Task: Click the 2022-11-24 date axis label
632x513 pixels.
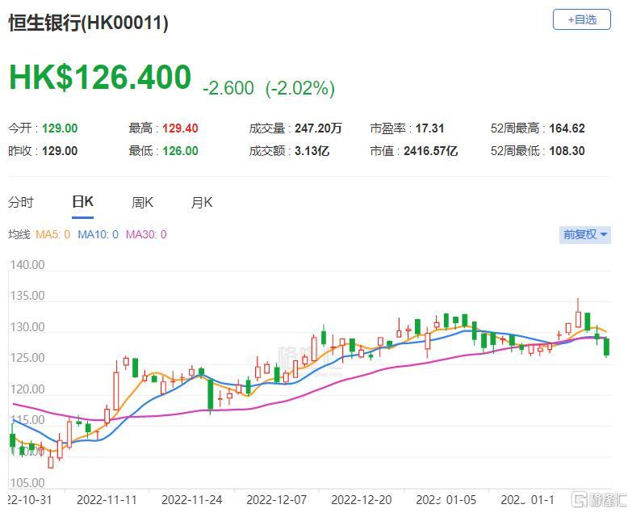Action: click(192, 500)
